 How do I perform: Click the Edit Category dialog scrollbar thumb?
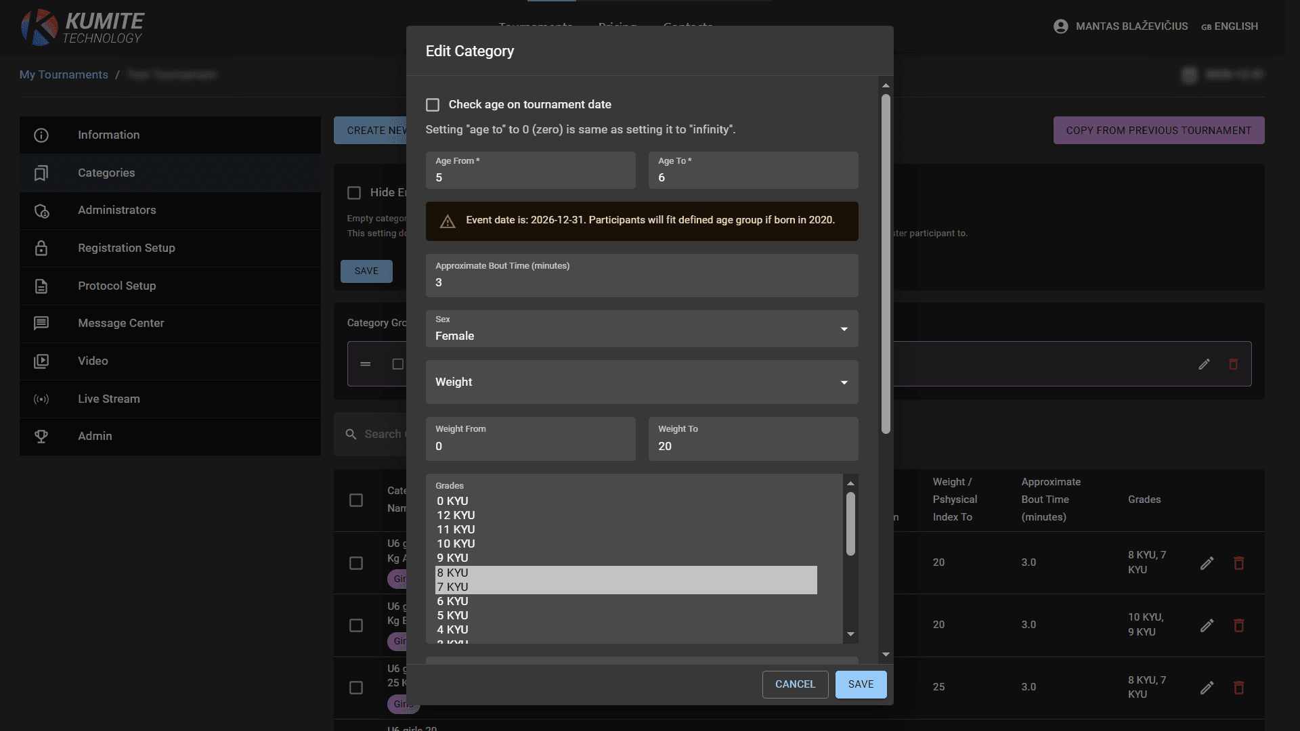(886, 264)
